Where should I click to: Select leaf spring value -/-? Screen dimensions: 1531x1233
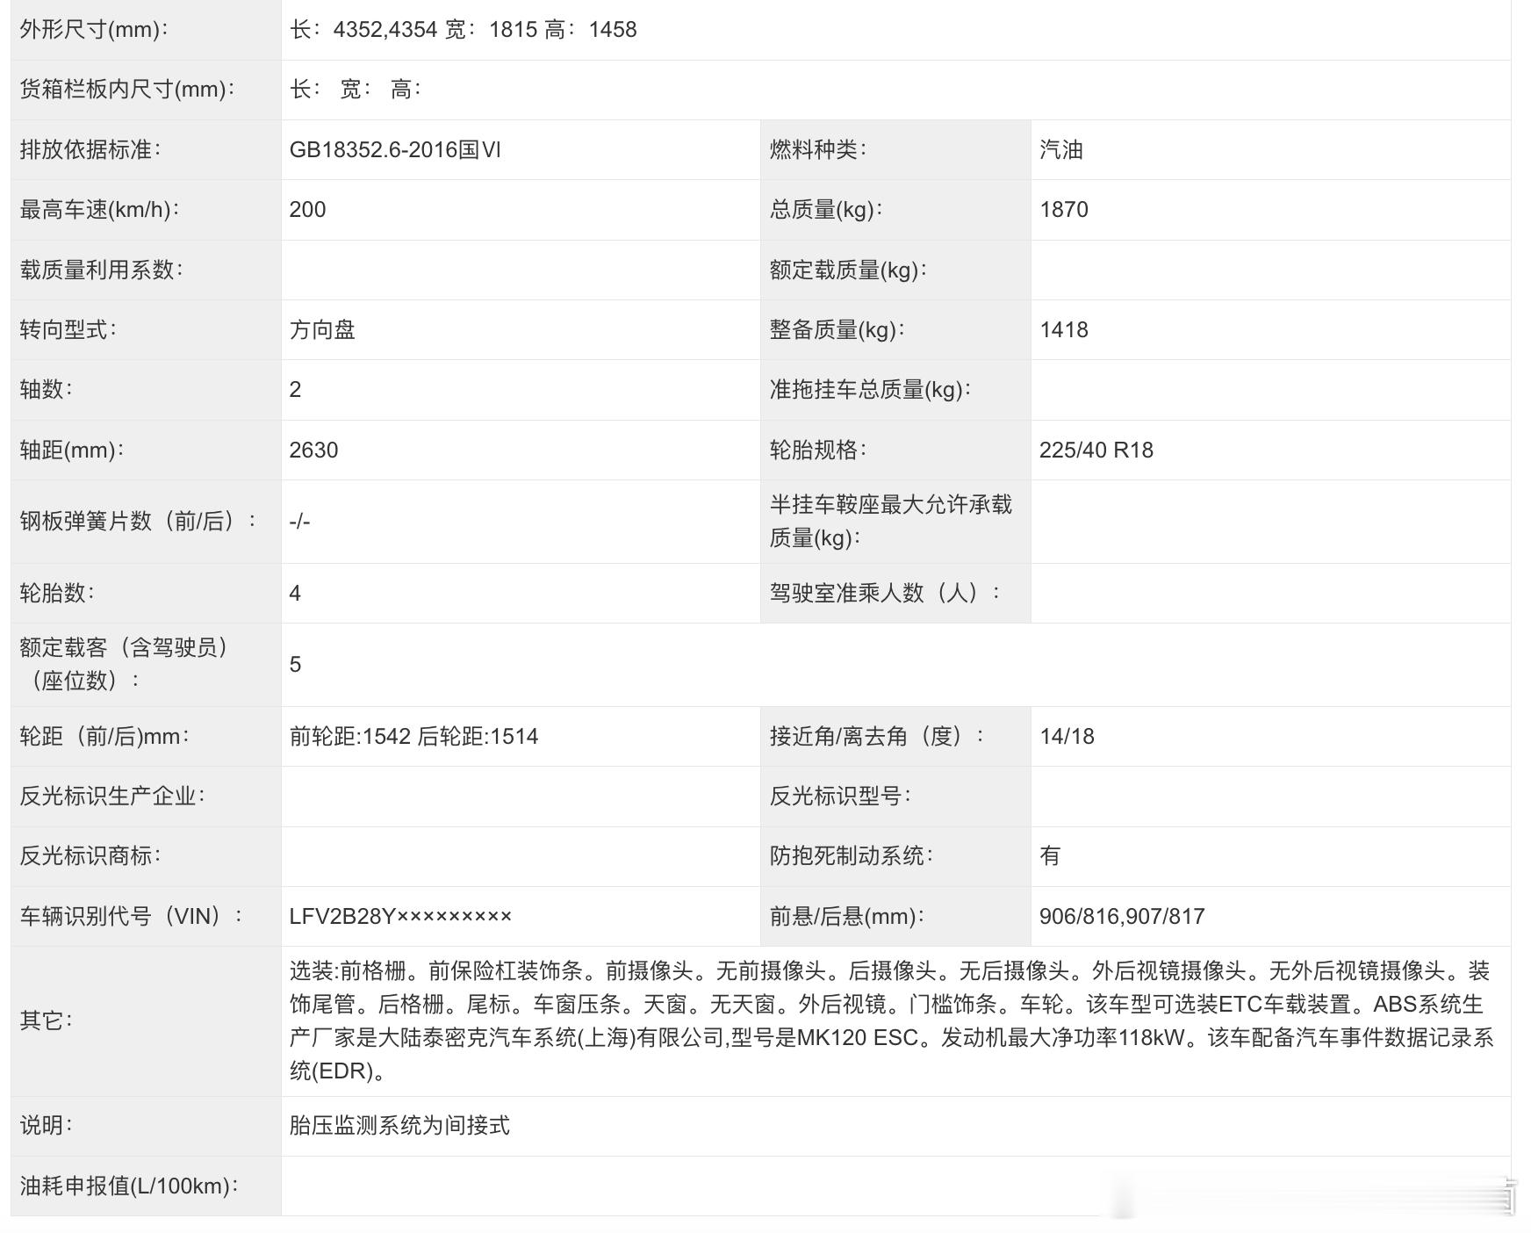pyautogui.click(x=299, y=522)
